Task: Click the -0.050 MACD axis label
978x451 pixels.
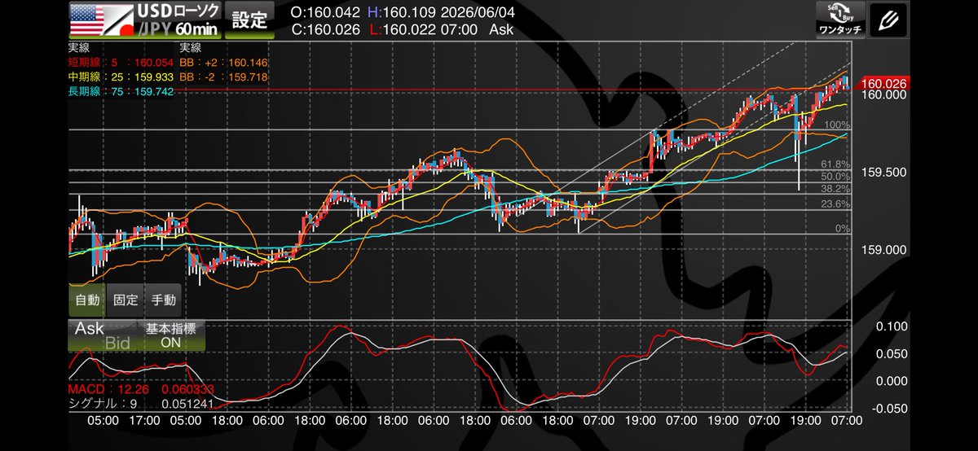Action: [891, 409]
